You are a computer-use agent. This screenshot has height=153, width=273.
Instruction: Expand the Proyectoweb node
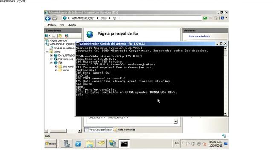coord(51,59)
